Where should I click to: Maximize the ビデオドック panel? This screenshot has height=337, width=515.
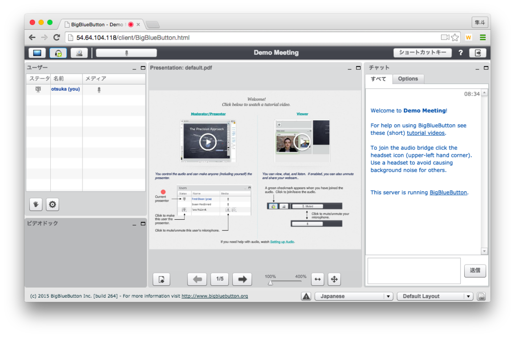(143, 224)
